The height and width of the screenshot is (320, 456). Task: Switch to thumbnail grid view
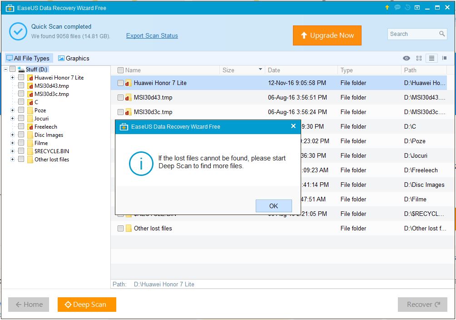[x=419, y=58]
